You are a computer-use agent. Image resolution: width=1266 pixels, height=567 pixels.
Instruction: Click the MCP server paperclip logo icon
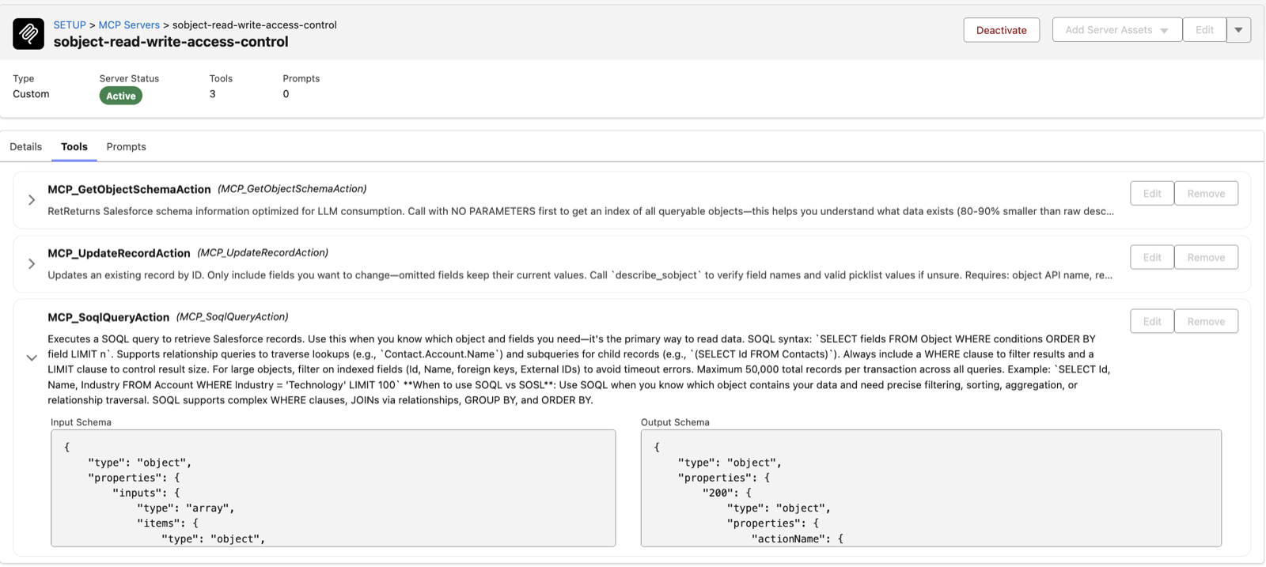point(28,33)
